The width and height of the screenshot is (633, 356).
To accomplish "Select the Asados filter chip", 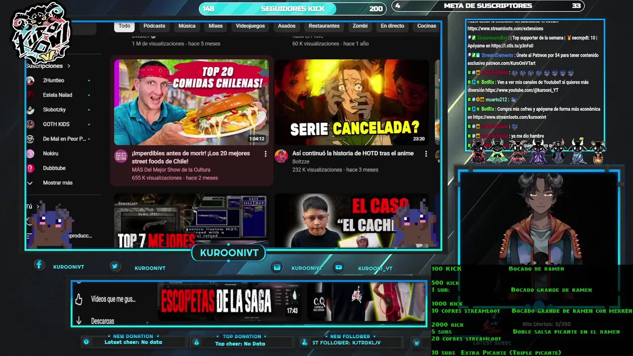I will (x=286, y=26).
